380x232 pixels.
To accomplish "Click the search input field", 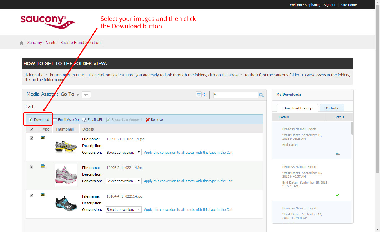I will click(x=236, y=95).
